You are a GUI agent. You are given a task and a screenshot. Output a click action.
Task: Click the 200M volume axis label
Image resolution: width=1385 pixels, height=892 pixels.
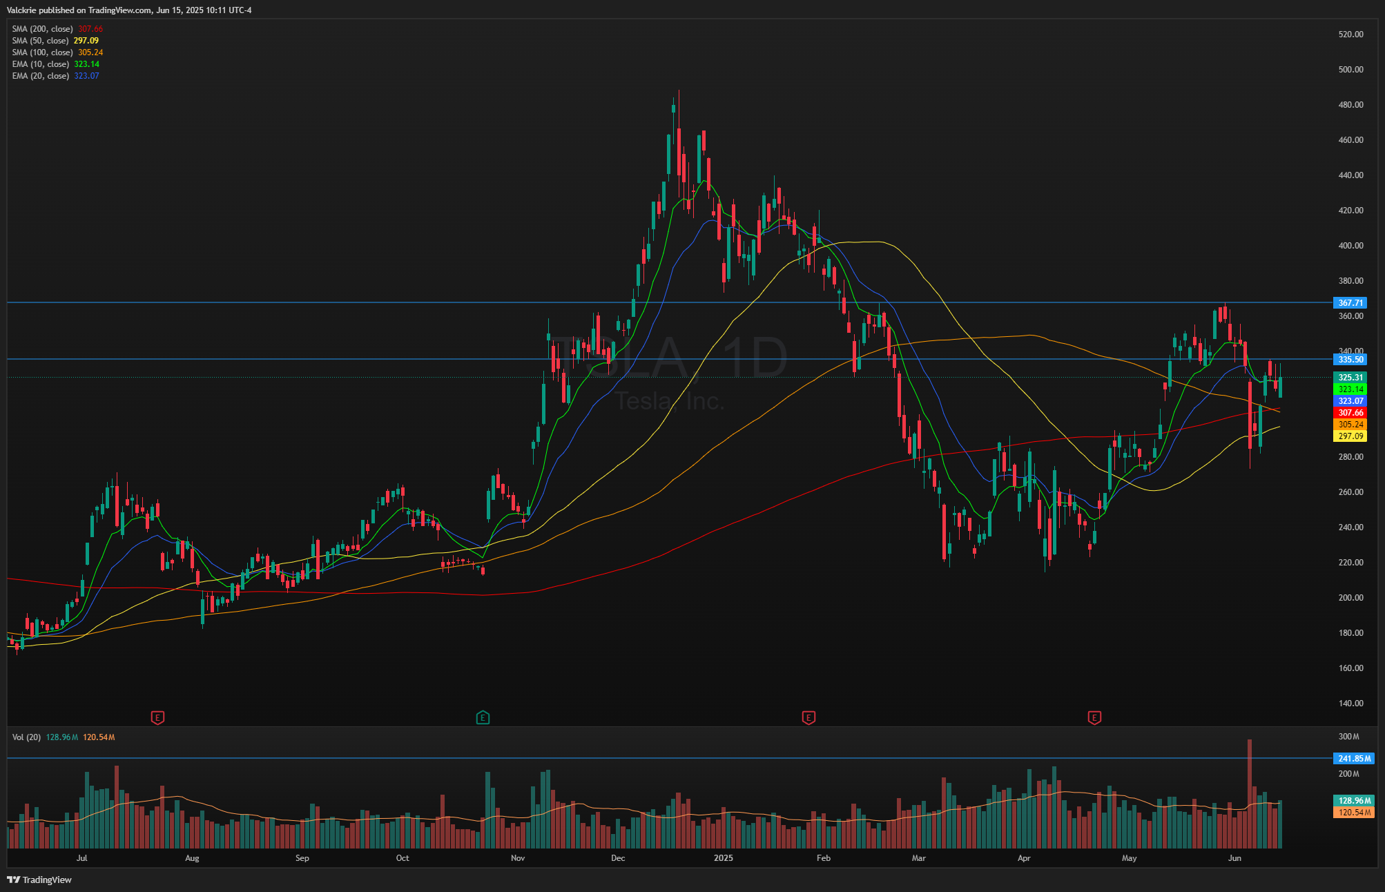[1348, 774]
